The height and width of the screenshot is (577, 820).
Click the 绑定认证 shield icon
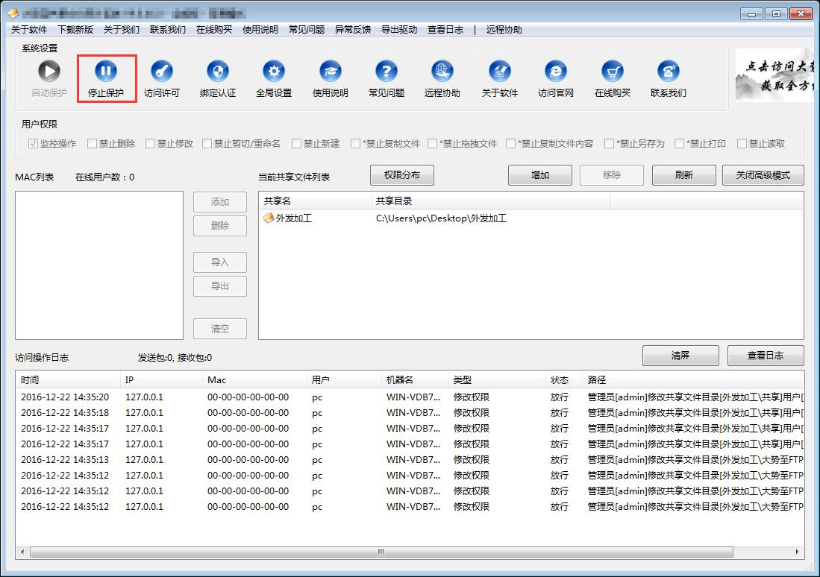tap(218, 72)
